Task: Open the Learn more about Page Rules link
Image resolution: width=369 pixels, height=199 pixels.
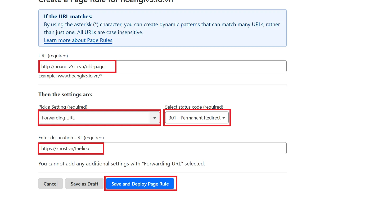Action: 78,40
